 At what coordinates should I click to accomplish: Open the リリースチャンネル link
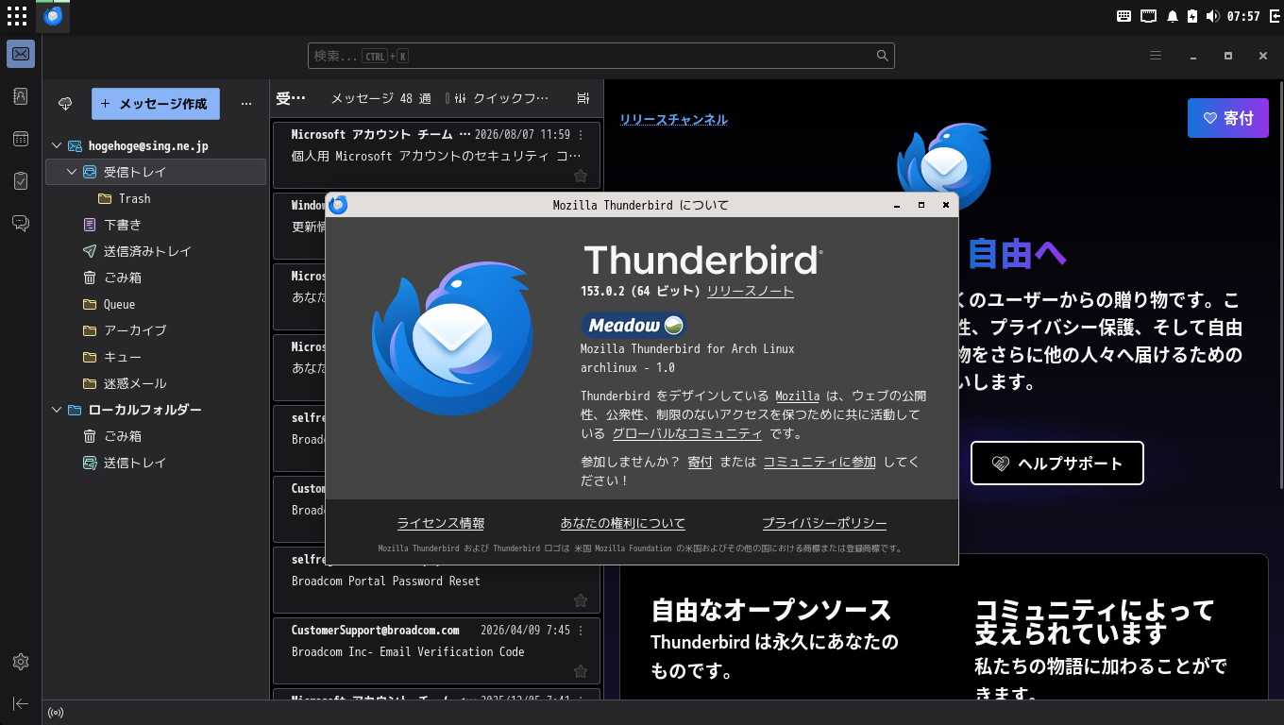pos(673,119)
